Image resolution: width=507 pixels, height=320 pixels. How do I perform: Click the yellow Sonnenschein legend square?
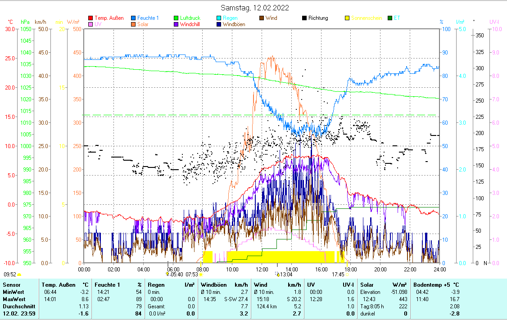[347, 18]
